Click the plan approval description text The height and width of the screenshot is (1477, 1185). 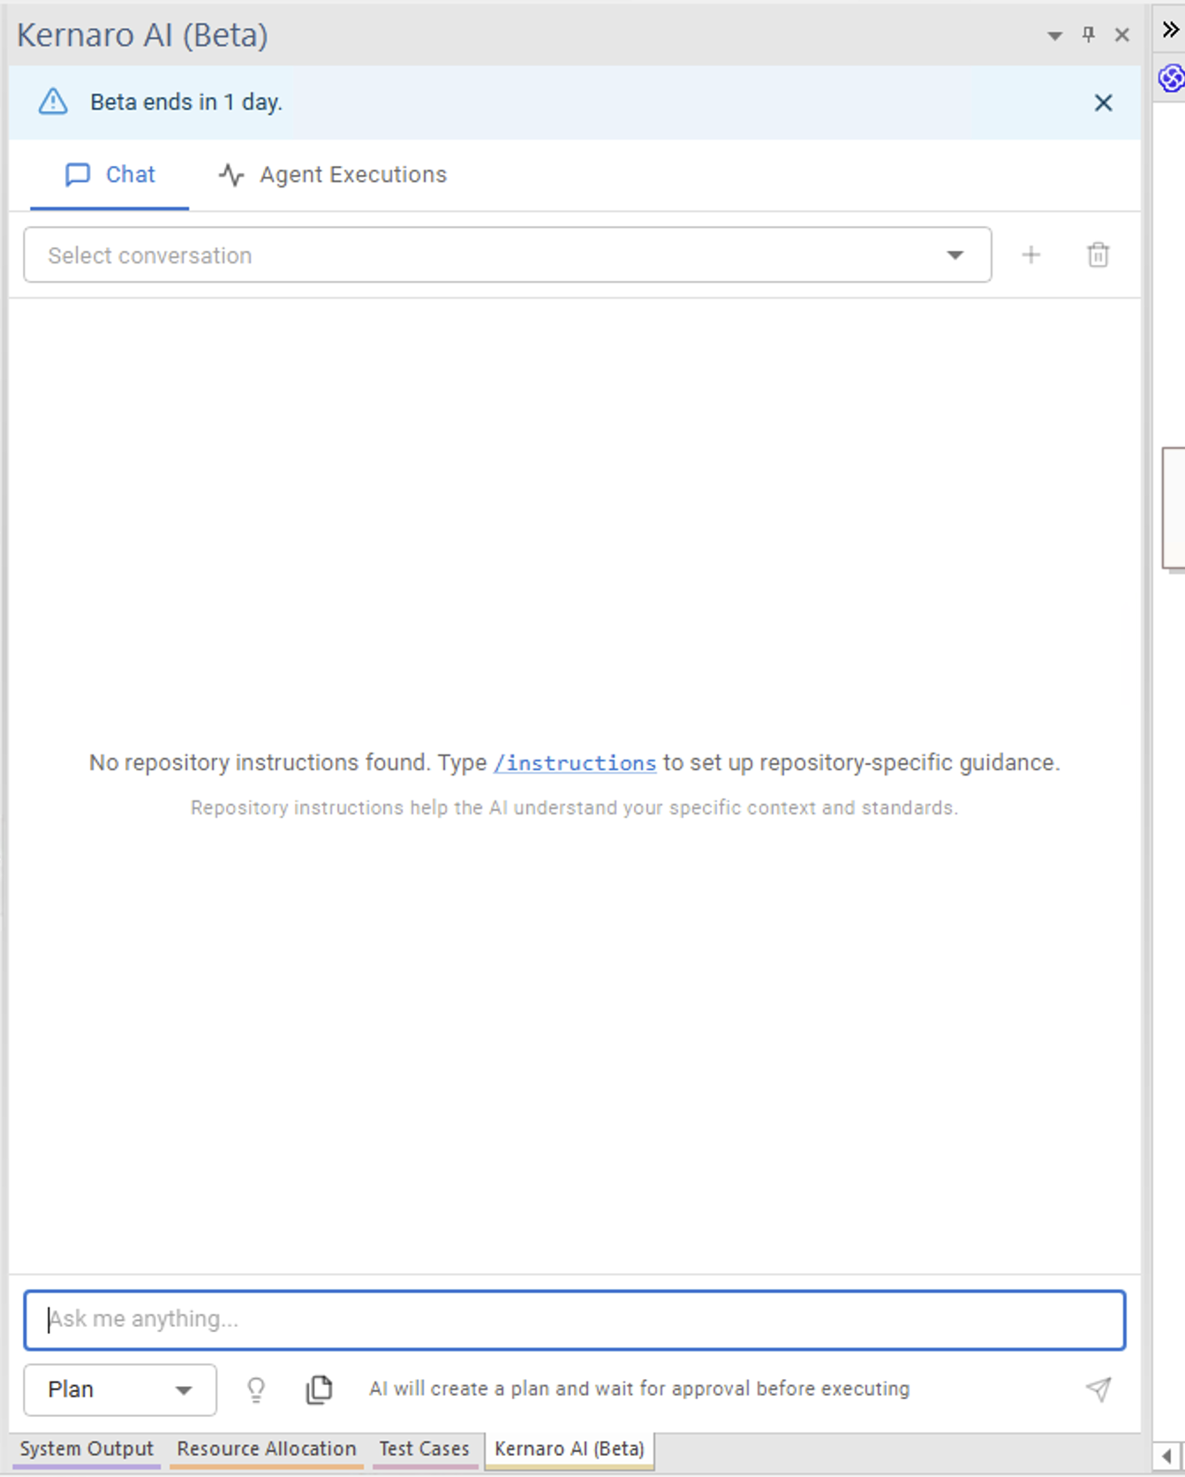point(639,1390)
